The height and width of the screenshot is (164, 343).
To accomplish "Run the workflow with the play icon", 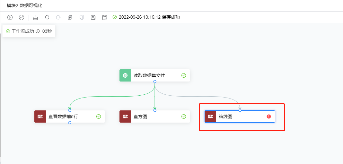I will tap(10, 17).
